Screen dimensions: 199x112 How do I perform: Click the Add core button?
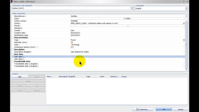[20, 77]
